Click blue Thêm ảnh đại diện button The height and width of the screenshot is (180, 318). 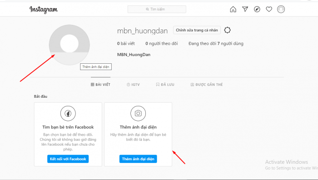tap(138, 159)
